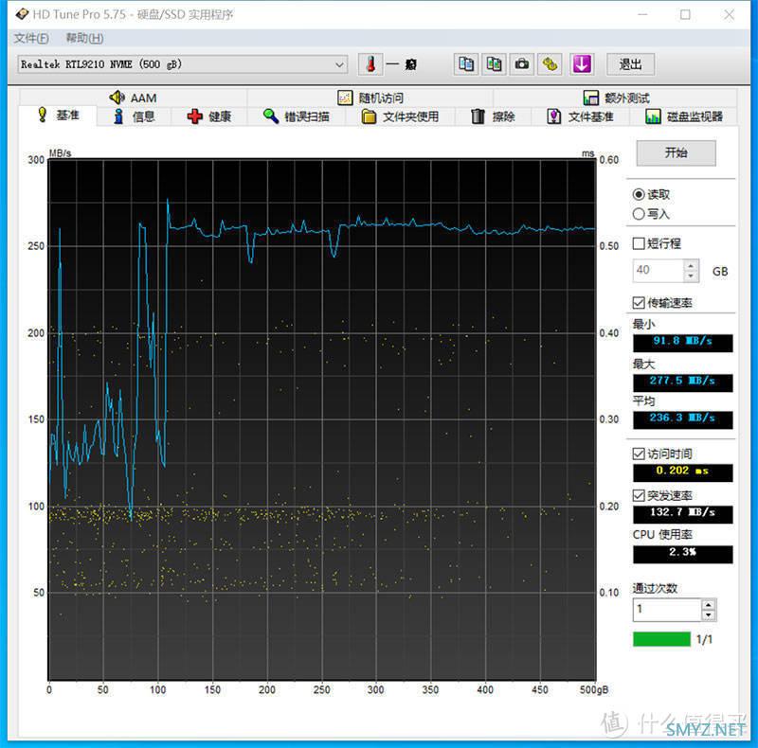Decrease the short stroke GB value

click(x=691, y=276)
